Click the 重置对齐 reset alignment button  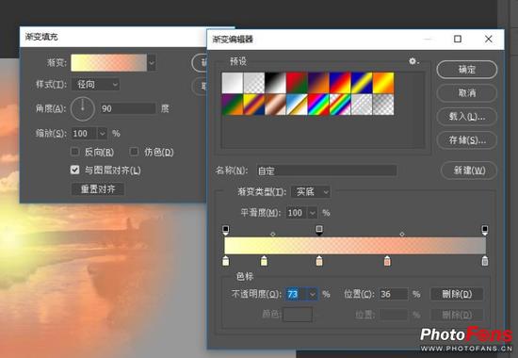(x=98, y=189)
